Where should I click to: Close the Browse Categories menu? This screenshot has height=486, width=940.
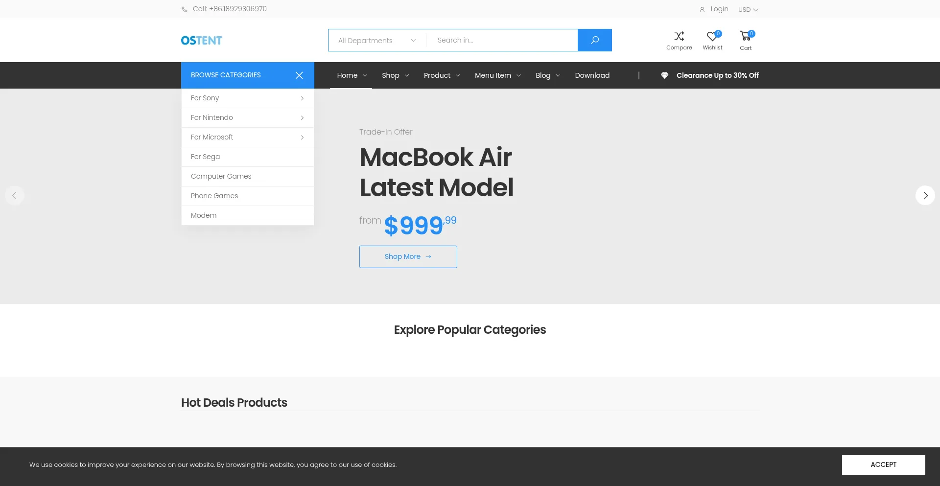(x=299, y=75)
